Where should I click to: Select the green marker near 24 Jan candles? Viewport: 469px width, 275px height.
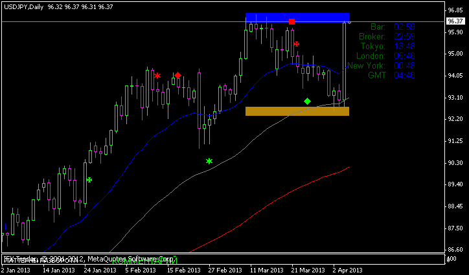pyautogui.click(x=89, y=180)
